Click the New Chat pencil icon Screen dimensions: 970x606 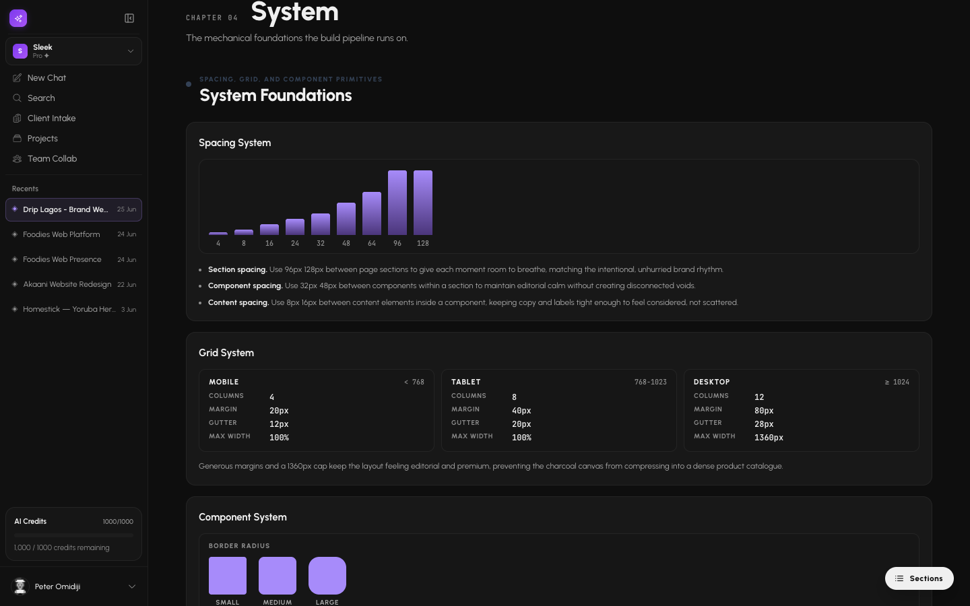tap(18, 78)
